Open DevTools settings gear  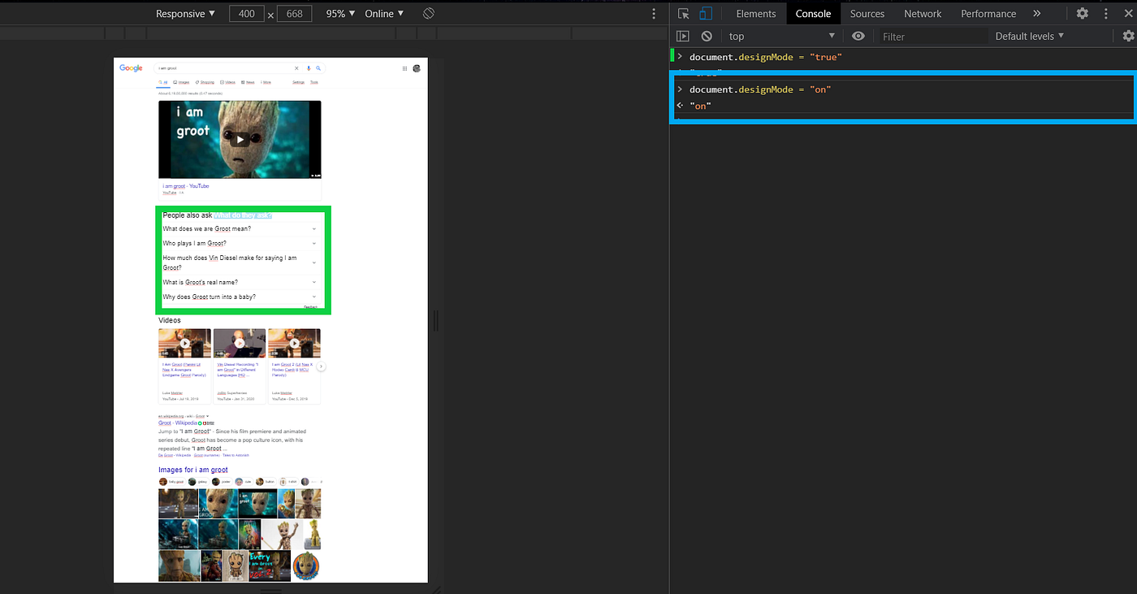tap(1083, 14)
